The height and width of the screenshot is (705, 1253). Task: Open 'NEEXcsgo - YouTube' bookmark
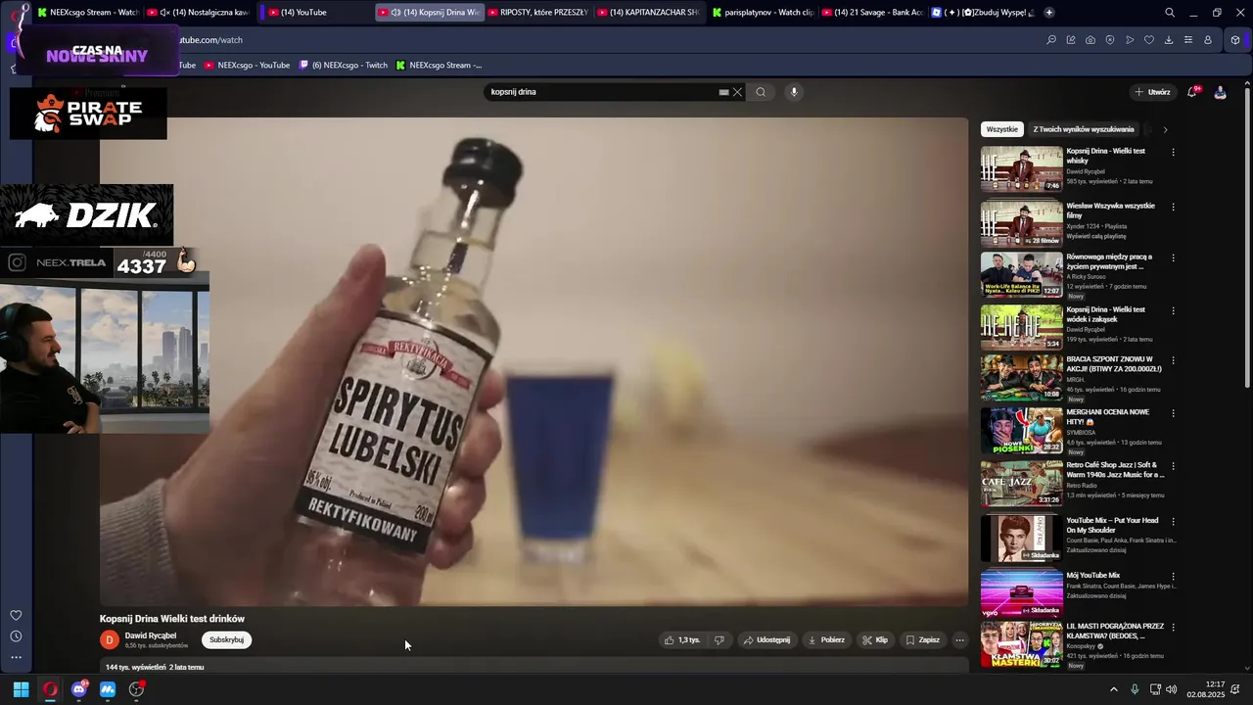point(247,66)
